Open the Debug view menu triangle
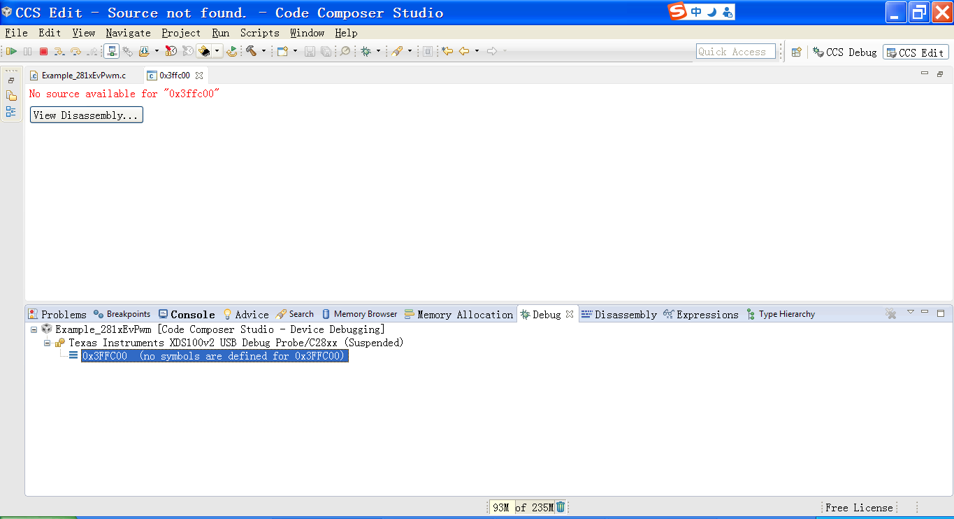954x519 pixels. pos(910,312)
